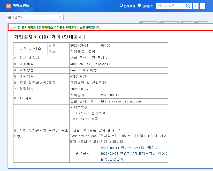The image size is (213, 171).
Task: Go to next search result arrow
Action: click(x=203, y=6)
